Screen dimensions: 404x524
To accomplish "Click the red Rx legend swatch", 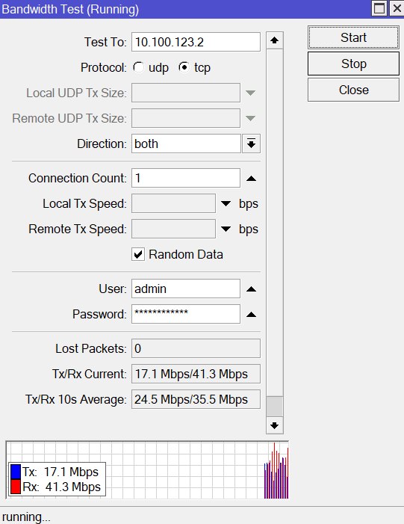I will pos(16,487).
